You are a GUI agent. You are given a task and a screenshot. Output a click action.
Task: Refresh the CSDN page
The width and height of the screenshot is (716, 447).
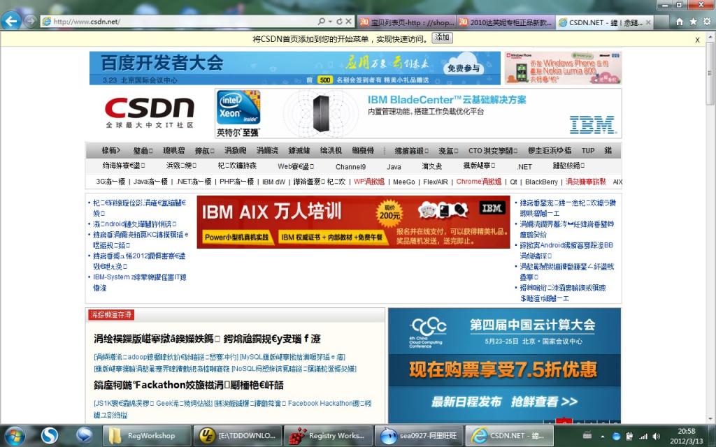339,22
